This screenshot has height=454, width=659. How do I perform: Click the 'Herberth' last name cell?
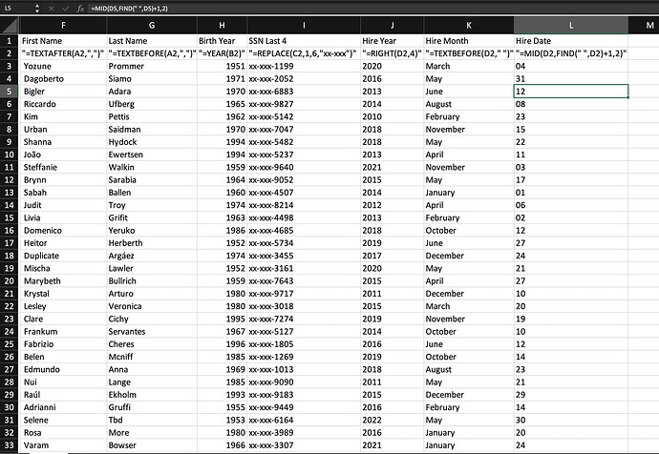coord(152,243)
